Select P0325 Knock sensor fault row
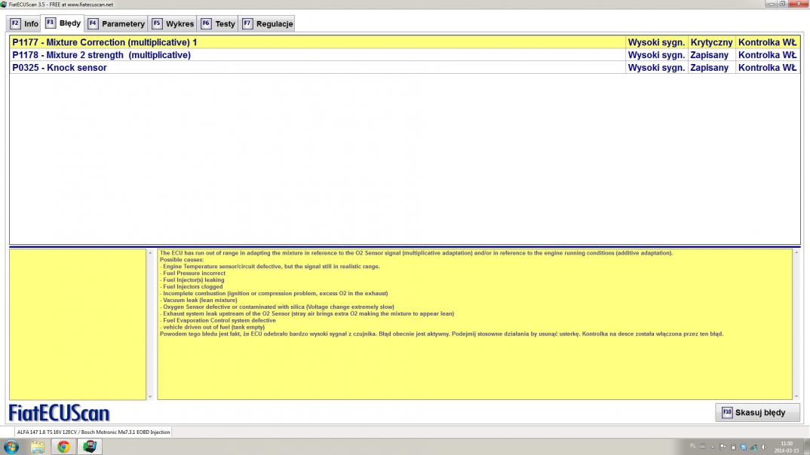Screen dimensions: 810x455 404,68
